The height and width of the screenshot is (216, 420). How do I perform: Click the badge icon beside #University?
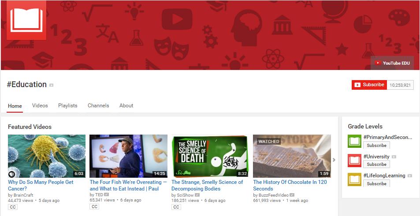(394, 157)
